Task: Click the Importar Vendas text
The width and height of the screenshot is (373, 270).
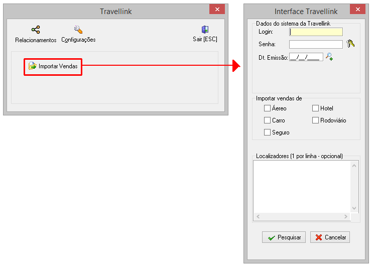Action: [x=58, y=66]
